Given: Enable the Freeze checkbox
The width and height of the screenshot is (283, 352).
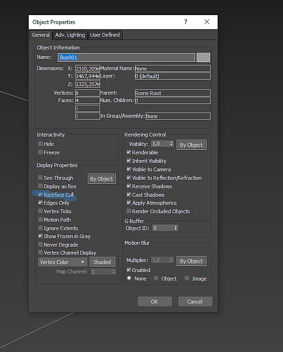Looking at the screenshot, I should 40,152.
